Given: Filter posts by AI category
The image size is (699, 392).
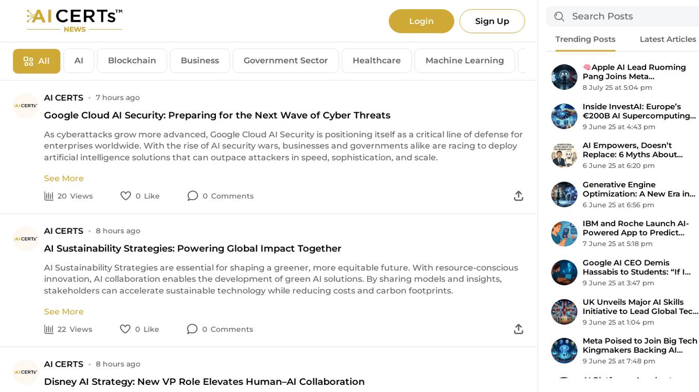Looking at the screenshot, I should [79, 61].
